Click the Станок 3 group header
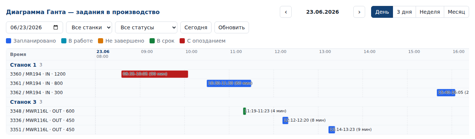Viewport: 475px width, 139px height. [23, 102]
